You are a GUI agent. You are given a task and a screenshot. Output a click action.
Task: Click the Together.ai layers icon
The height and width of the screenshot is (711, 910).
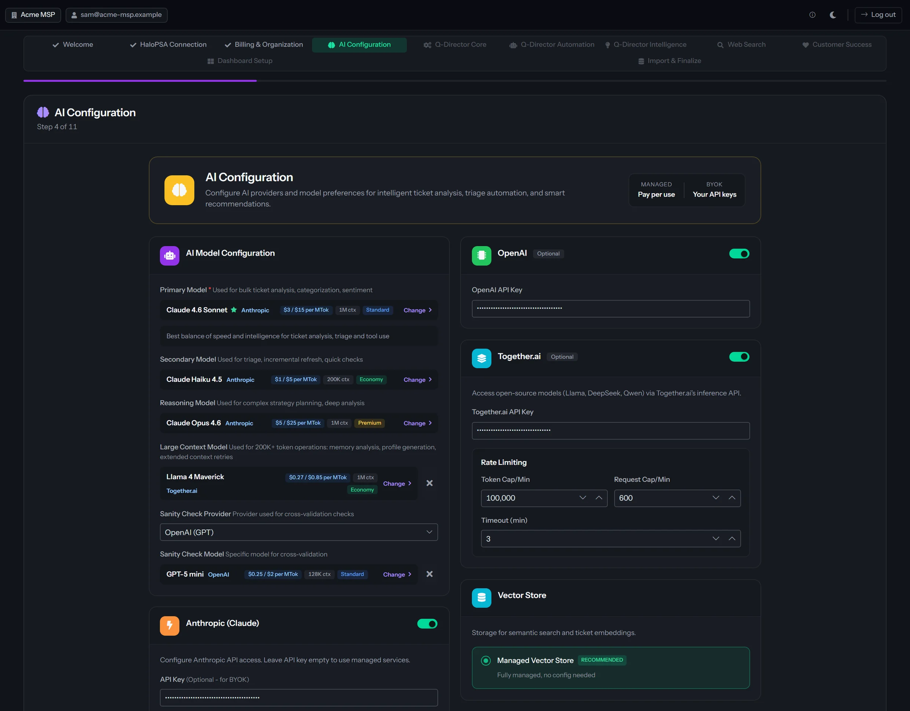tap(481, 358)
